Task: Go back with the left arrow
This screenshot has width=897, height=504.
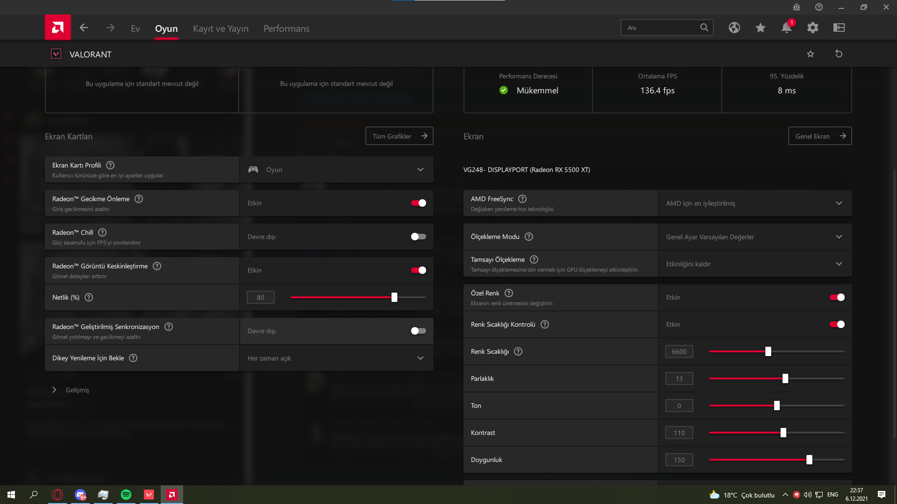Action: [84, 28]
